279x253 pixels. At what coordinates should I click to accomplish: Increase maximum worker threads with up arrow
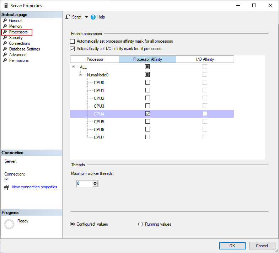click(95, 182)
